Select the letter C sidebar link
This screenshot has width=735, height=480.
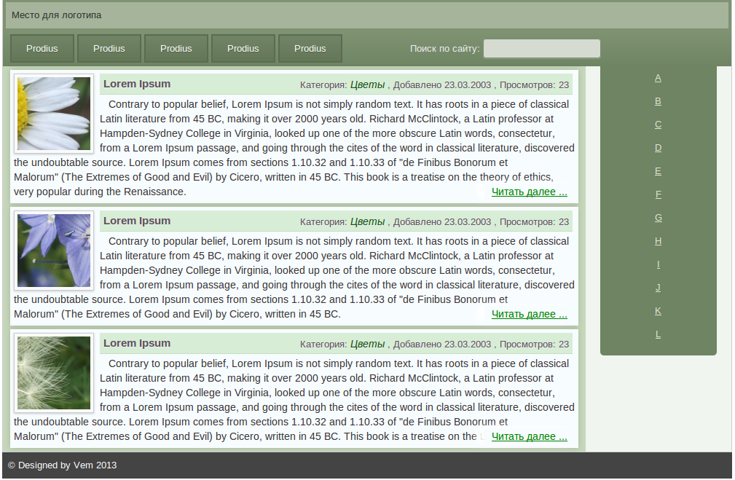pyautogui.click(x=658, y=125)
